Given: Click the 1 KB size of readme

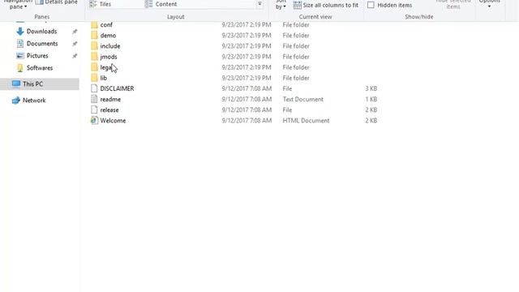Looking at the screenshot, I should click(371, 99).
